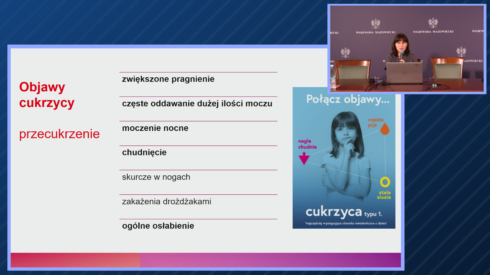Select 'częste oddawanie dużej ilości moczu' row

click(x=197, y=104)
